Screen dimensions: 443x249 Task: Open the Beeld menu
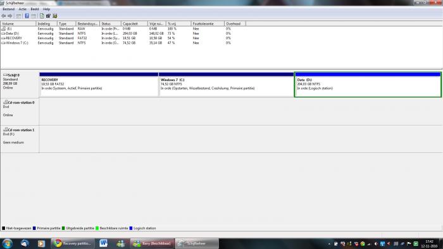click(35, 9)
